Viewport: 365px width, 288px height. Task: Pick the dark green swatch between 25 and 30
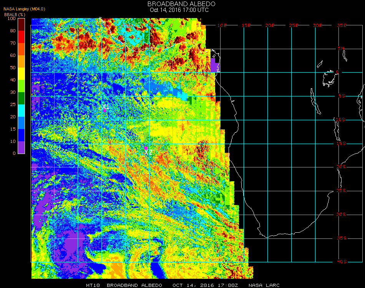pyautogui.click(x=22, y=98)
